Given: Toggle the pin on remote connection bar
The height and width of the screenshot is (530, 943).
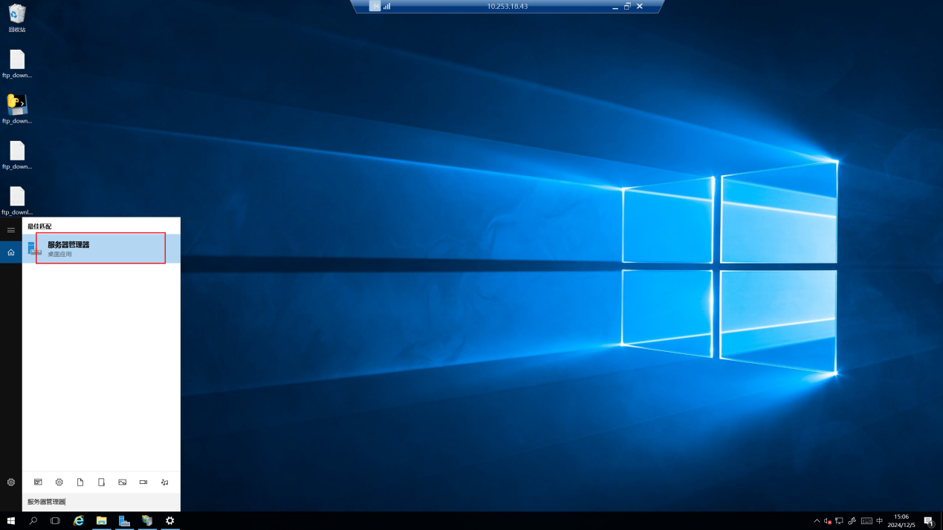Looking at the screenshot, I should (375, 6).
